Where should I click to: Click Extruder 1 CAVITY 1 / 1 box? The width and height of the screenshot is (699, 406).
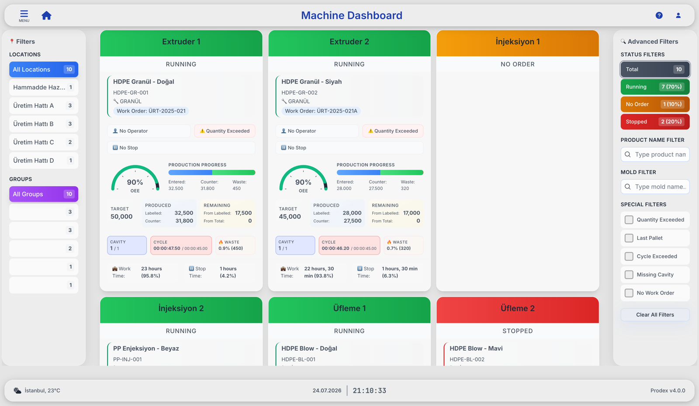click(x=127, y=245)
